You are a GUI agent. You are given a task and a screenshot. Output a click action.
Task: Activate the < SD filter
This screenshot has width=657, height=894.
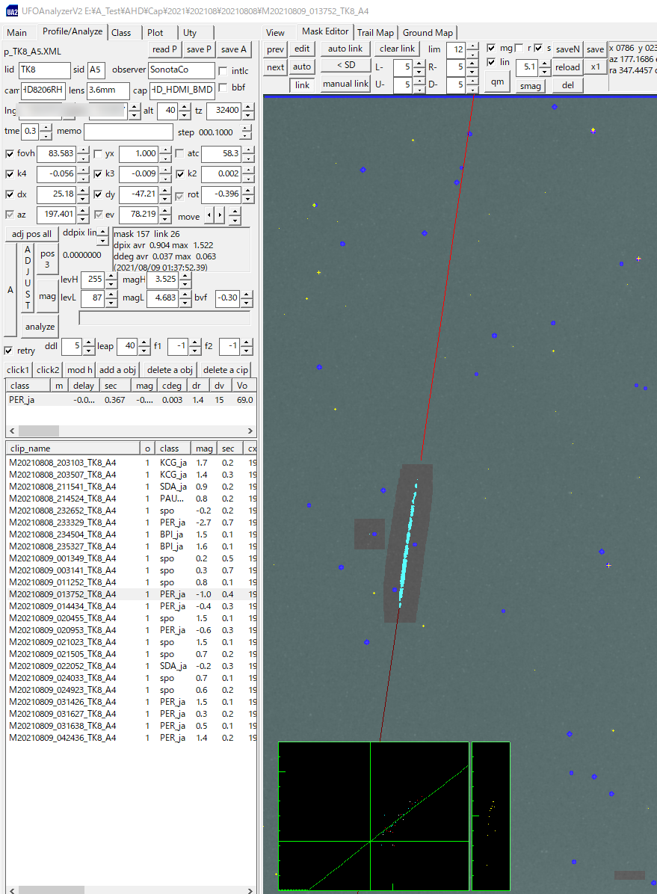(x=346, y=64)
